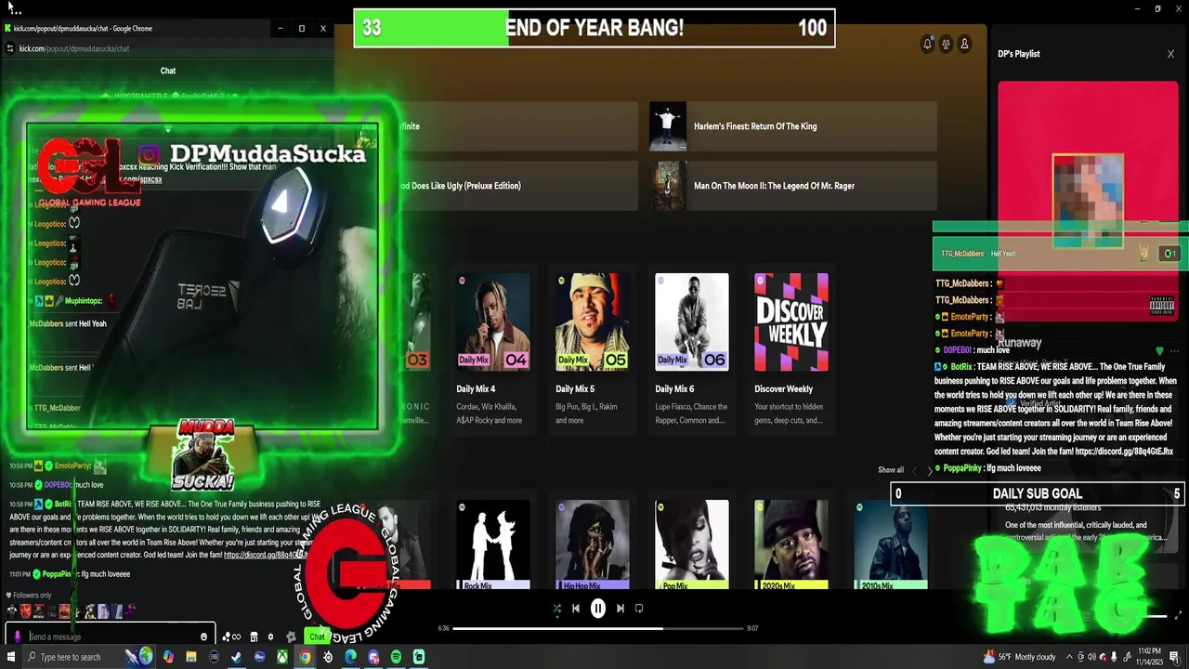Open the 2010s Mix cover
Image resolution: width=1189 pixels, height=669 pixels.
point(891,544)
